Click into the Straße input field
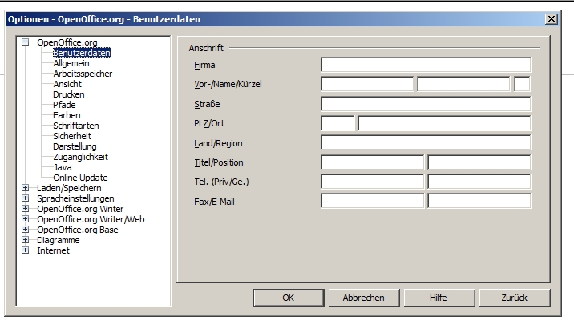The image size is (574, 324). 426,104
